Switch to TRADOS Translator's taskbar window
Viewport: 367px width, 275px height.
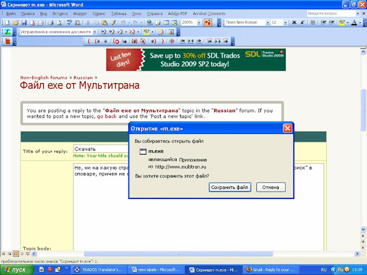99,270
